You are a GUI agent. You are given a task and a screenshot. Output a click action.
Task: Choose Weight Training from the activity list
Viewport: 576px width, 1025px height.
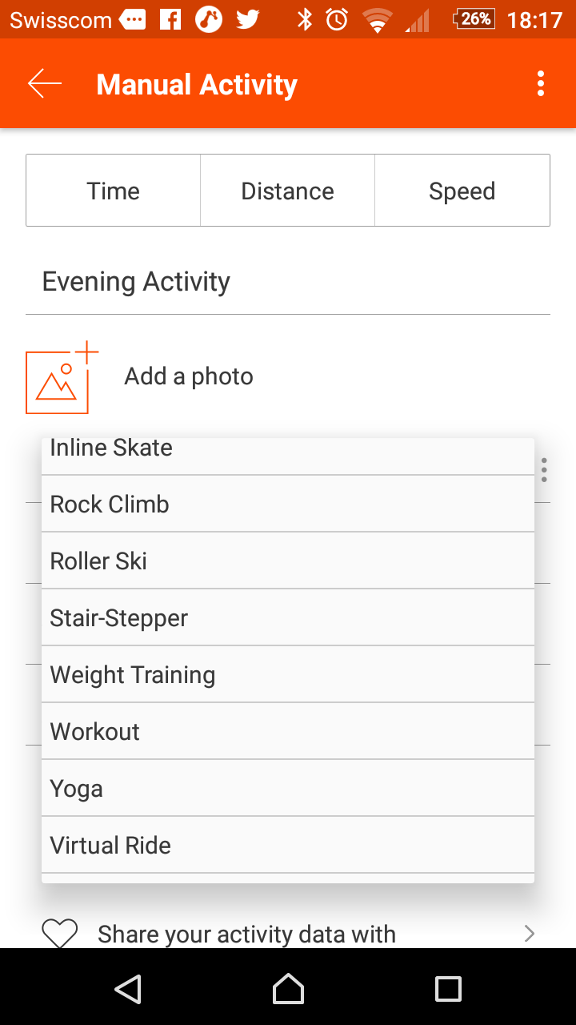(x=288, y=674)
